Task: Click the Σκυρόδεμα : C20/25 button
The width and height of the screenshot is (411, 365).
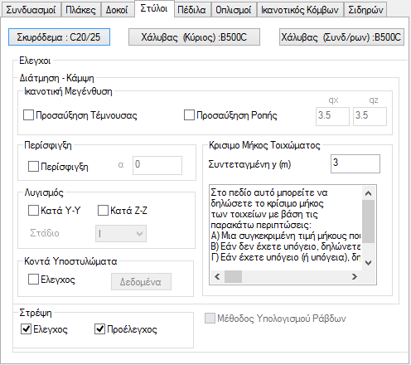Action: [x=59, y=37]
